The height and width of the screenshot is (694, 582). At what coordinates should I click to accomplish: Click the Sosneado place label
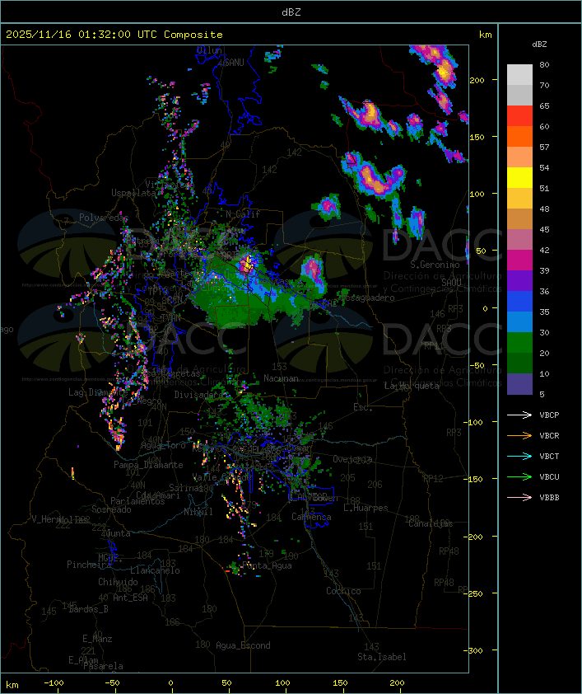coord(111,509)
